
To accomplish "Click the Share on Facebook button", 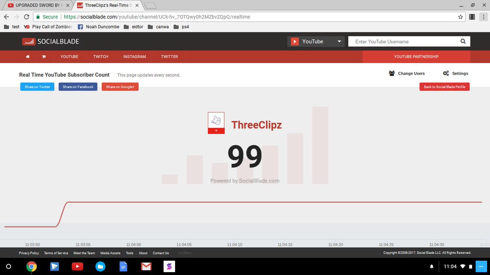I will (x=78, y=86).
